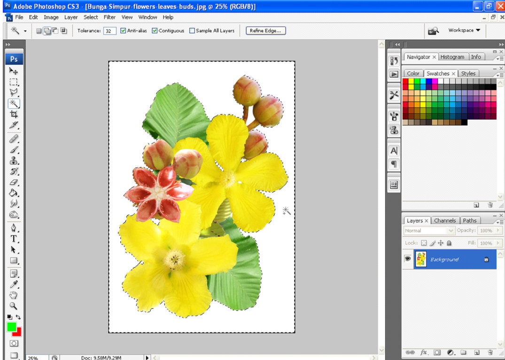Select the Clone Stamp tool
505x360 pixels.
(x=14, y=160)
